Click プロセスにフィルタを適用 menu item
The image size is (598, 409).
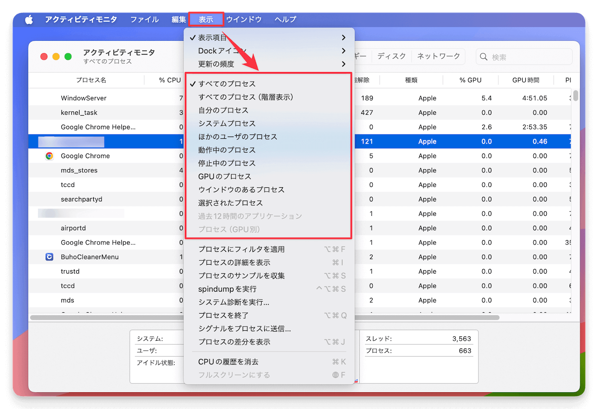[269, 249]
